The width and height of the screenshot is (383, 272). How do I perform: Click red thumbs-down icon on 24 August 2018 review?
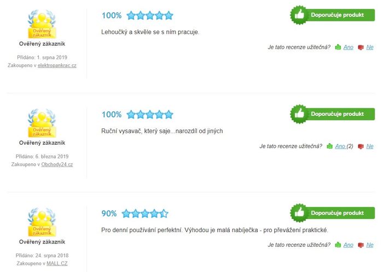coord(361,245)
